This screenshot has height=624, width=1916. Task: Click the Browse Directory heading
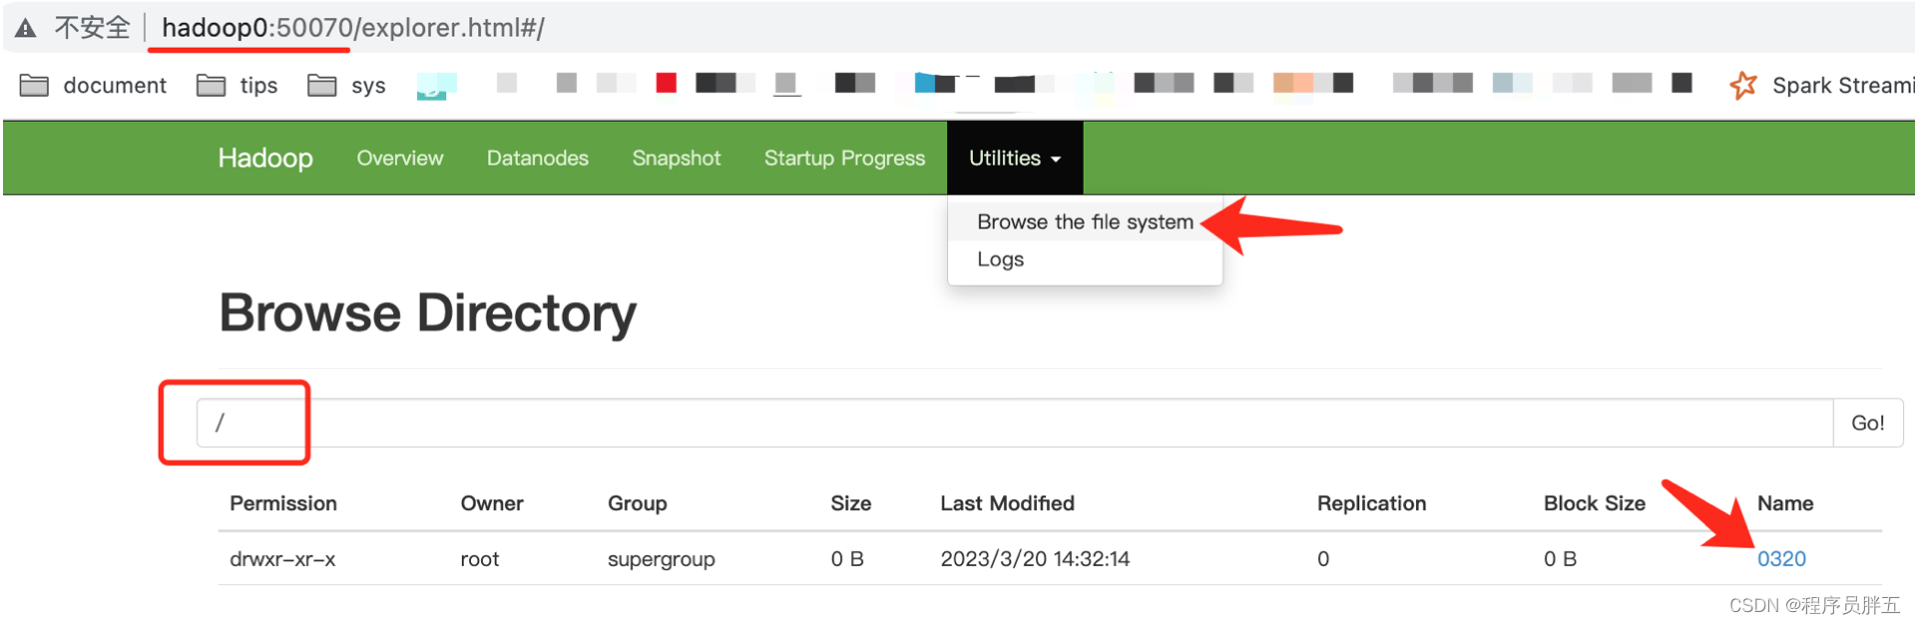tap(427, 313)
